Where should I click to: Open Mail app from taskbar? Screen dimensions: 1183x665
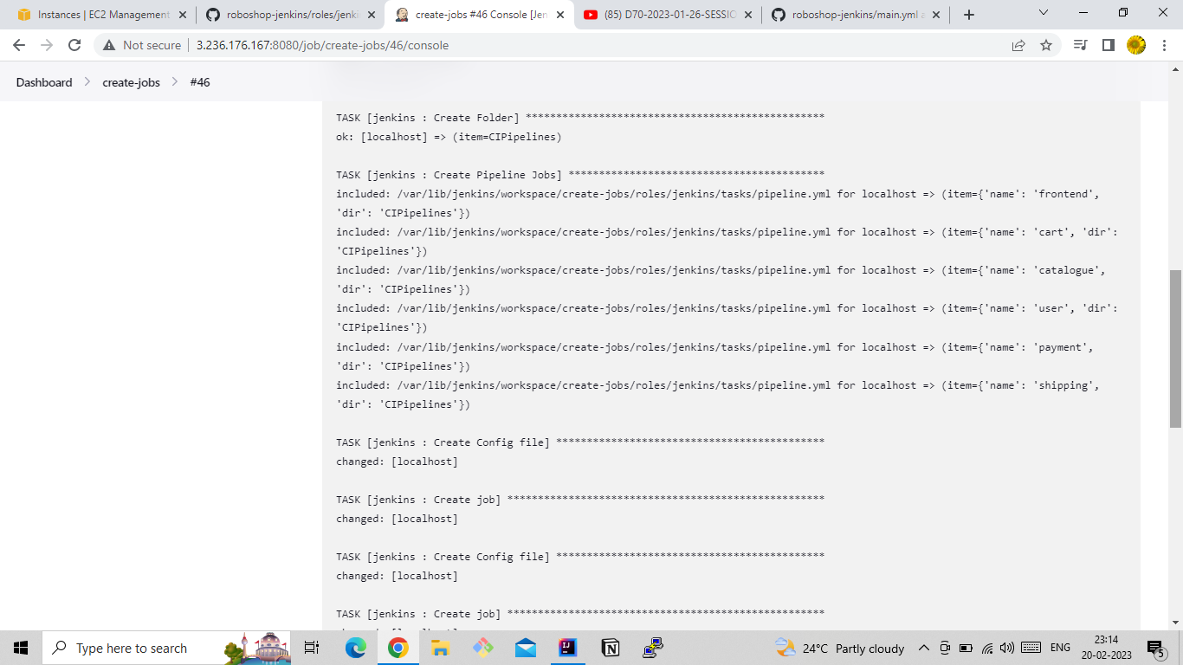(x=526, y=648)
